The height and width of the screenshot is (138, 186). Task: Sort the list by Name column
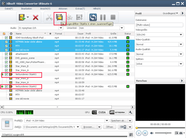[31, 34]
